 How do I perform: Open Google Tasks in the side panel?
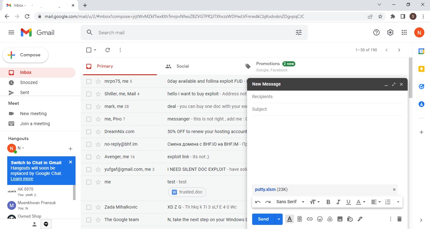(x=422, y=87)
